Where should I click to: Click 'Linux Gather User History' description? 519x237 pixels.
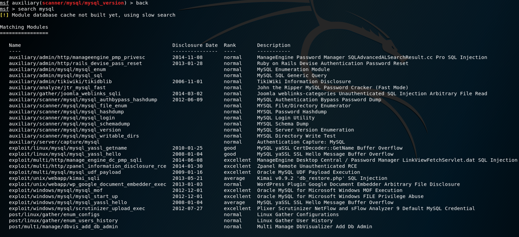(x=295, y=220)
